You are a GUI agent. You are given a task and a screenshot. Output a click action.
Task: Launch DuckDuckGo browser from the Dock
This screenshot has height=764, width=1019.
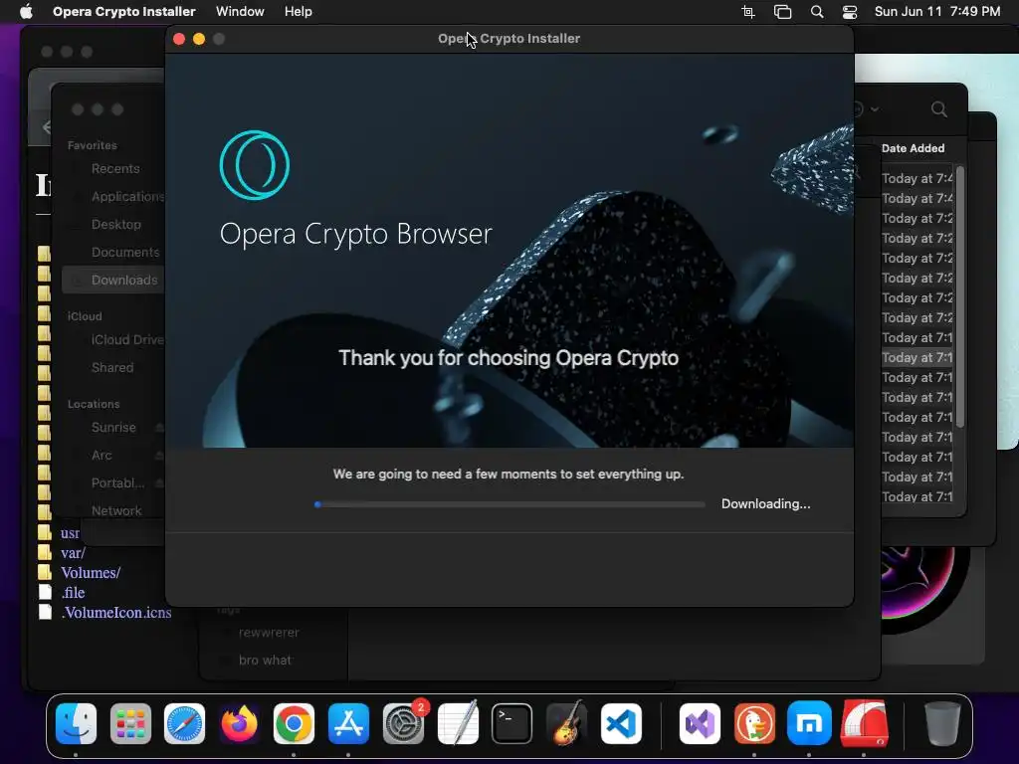754,724
